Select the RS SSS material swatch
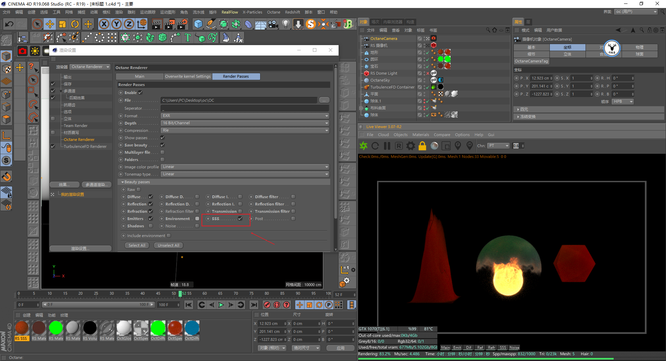666x361 pixels. [x=22, y=330]
